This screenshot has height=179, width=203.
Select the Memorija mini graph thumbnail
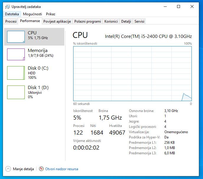(x=16, y=54)
